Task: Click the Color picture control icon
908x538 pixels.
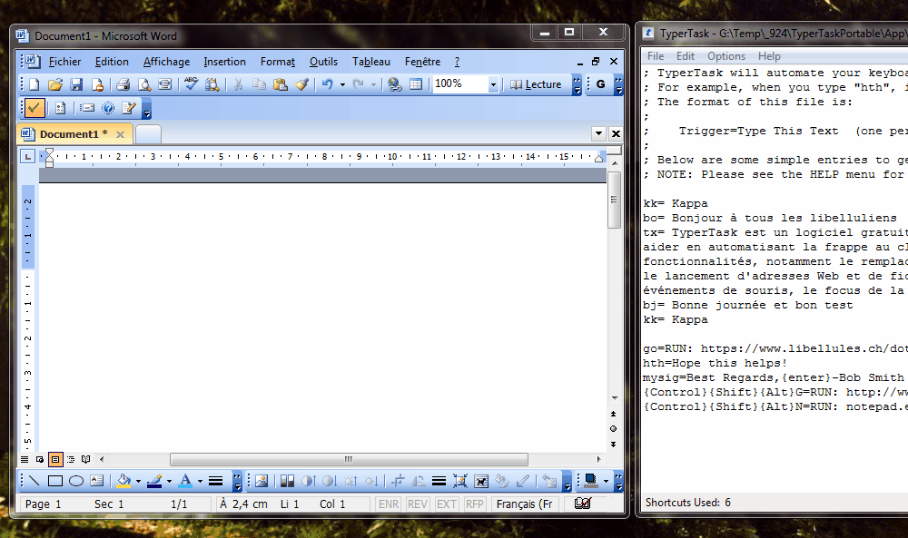Action: point(287,481)
